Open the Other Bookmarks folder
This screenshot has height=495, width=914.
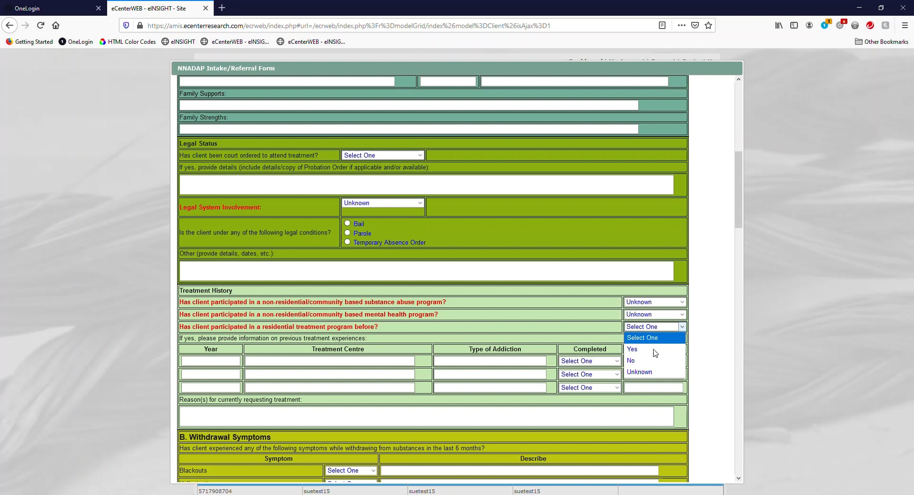pos(882,42)
